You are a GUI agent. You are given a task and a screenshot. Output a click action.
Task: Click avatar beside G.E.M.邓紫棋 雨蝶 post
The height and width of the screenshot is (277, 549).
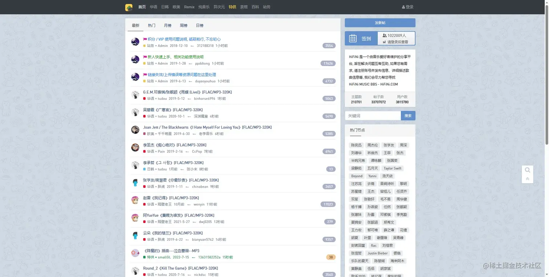point(135,95)
